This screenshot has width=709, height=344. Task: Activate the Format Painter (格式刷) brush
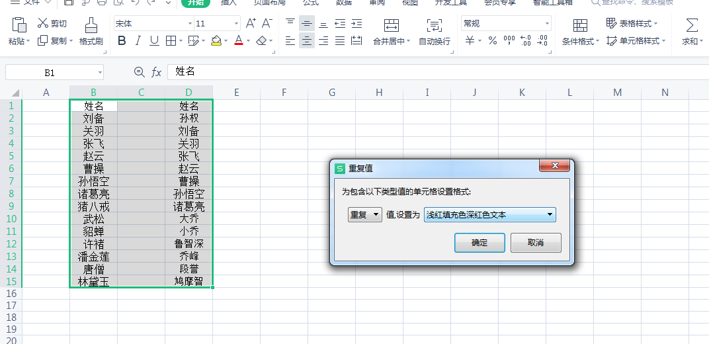91,32
